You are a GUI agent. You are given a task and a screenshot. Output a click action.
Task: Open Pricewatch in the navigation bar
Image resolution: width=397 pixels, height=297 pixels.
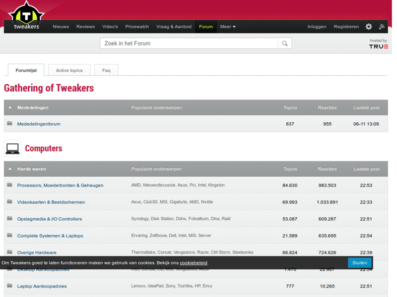137,27
